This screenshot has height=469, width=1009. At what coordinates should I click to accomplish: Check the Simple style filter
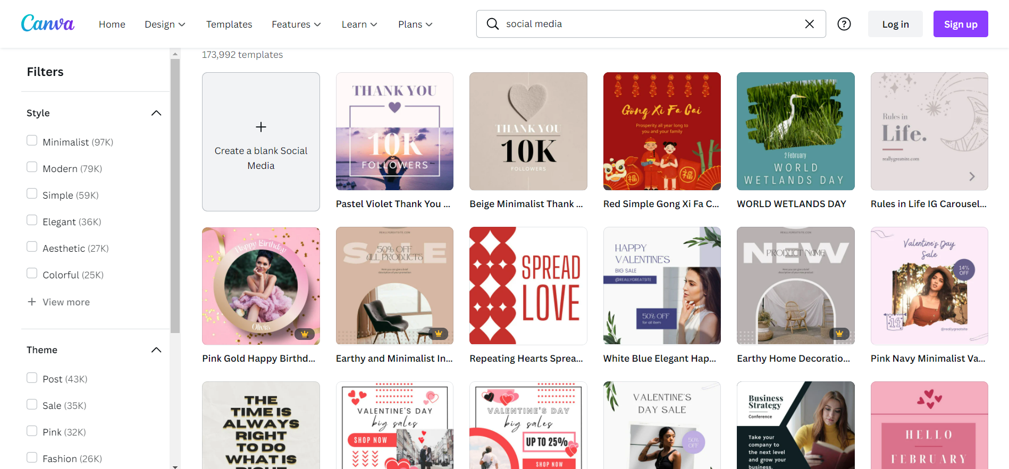[x=32, y=194]
